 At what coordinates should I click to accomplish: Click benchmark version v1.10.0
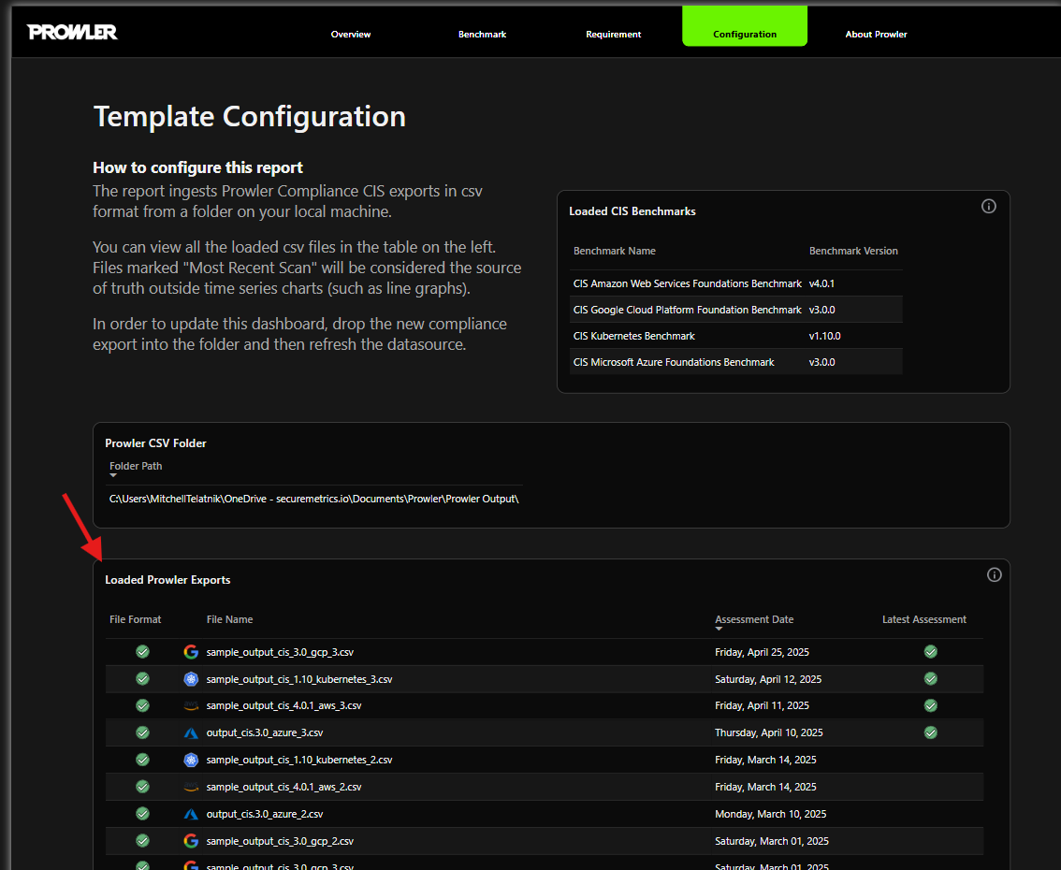coord(825,336)
